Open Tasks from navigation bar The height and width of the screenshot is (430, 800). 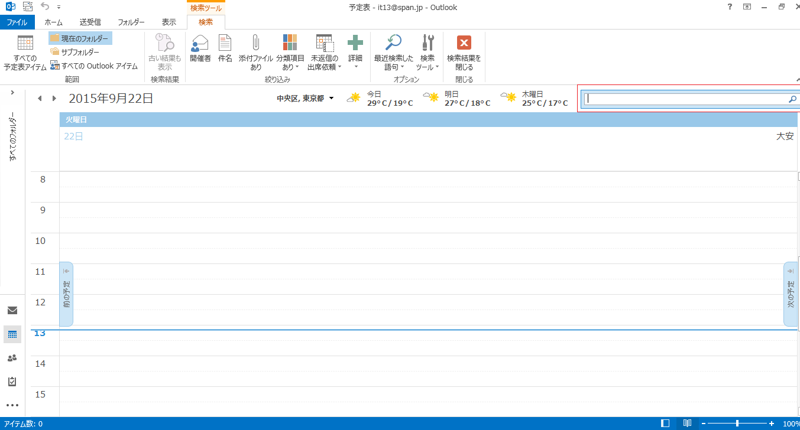tap(12, 382)
